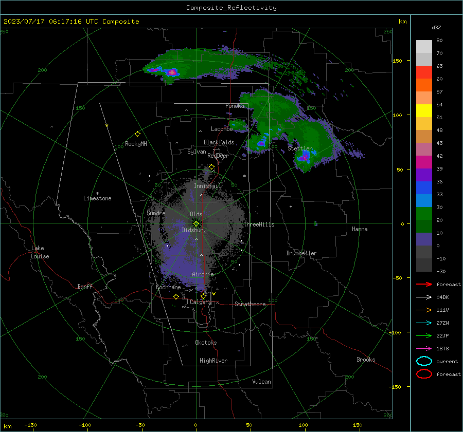
Task: Click the Lake Louise label
Action: (x=40, y=252)
